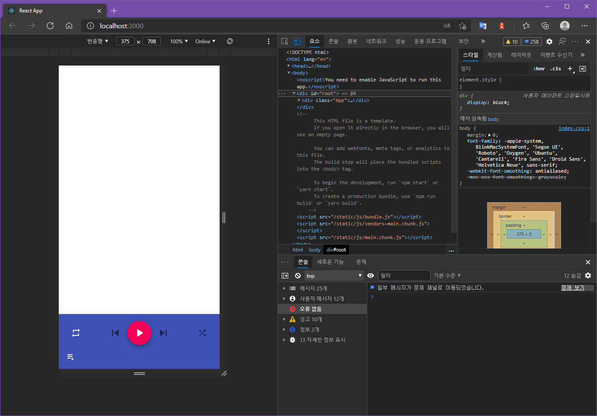Image resolution: width=597 pixels, height=416 pixels.
Task: Expand the margin shorthand triangle
Action: [489, 135]
